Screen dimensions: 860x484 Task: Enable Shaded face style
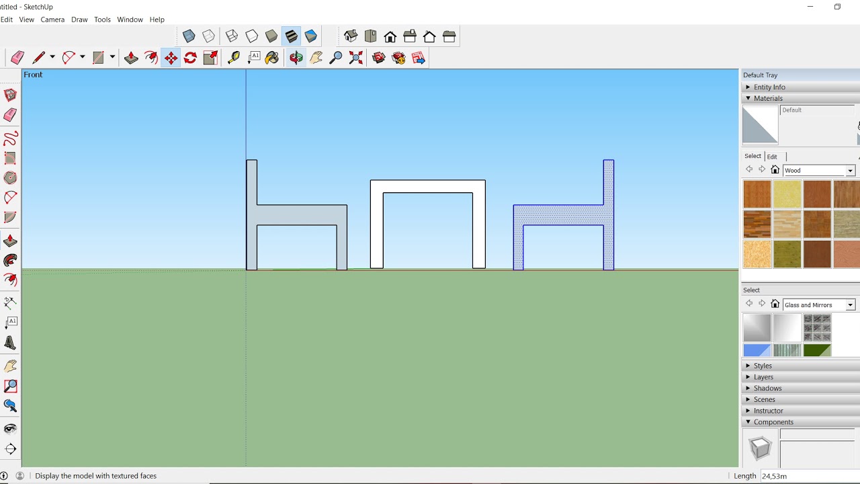coord(271,36)
